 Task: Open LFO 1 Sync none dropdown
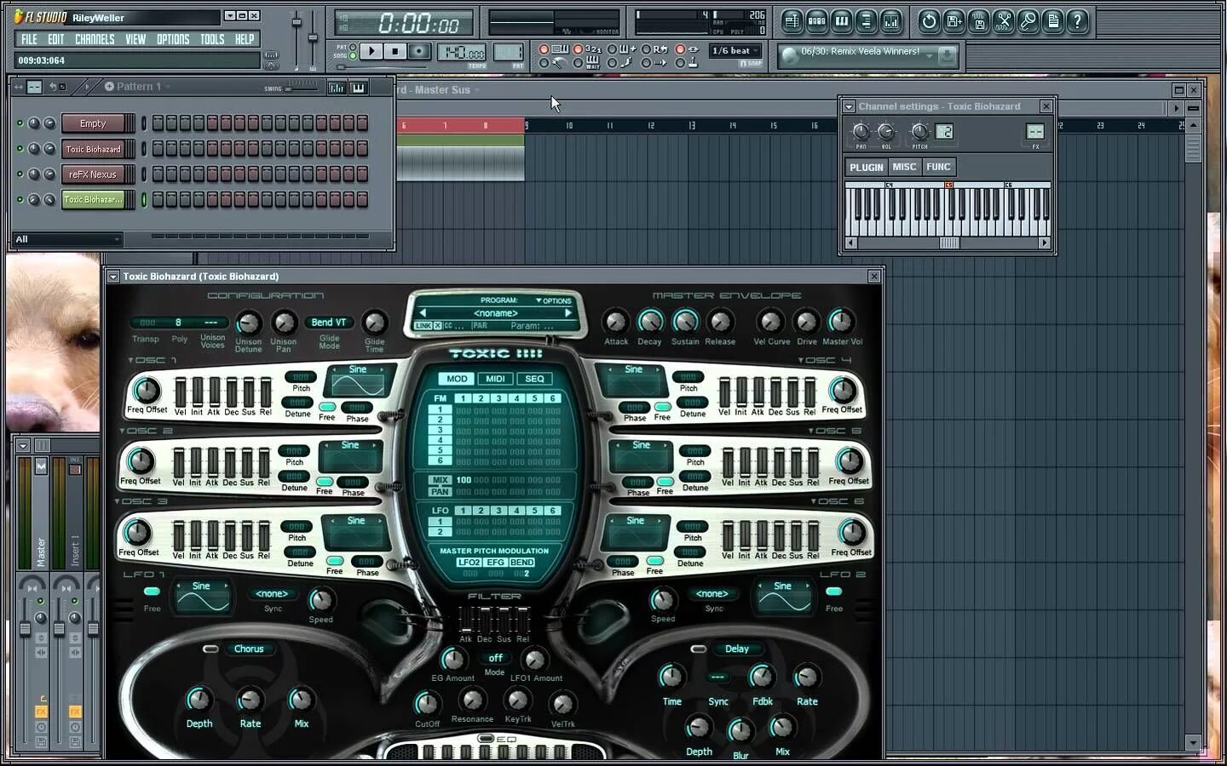(x=272, y=594)
